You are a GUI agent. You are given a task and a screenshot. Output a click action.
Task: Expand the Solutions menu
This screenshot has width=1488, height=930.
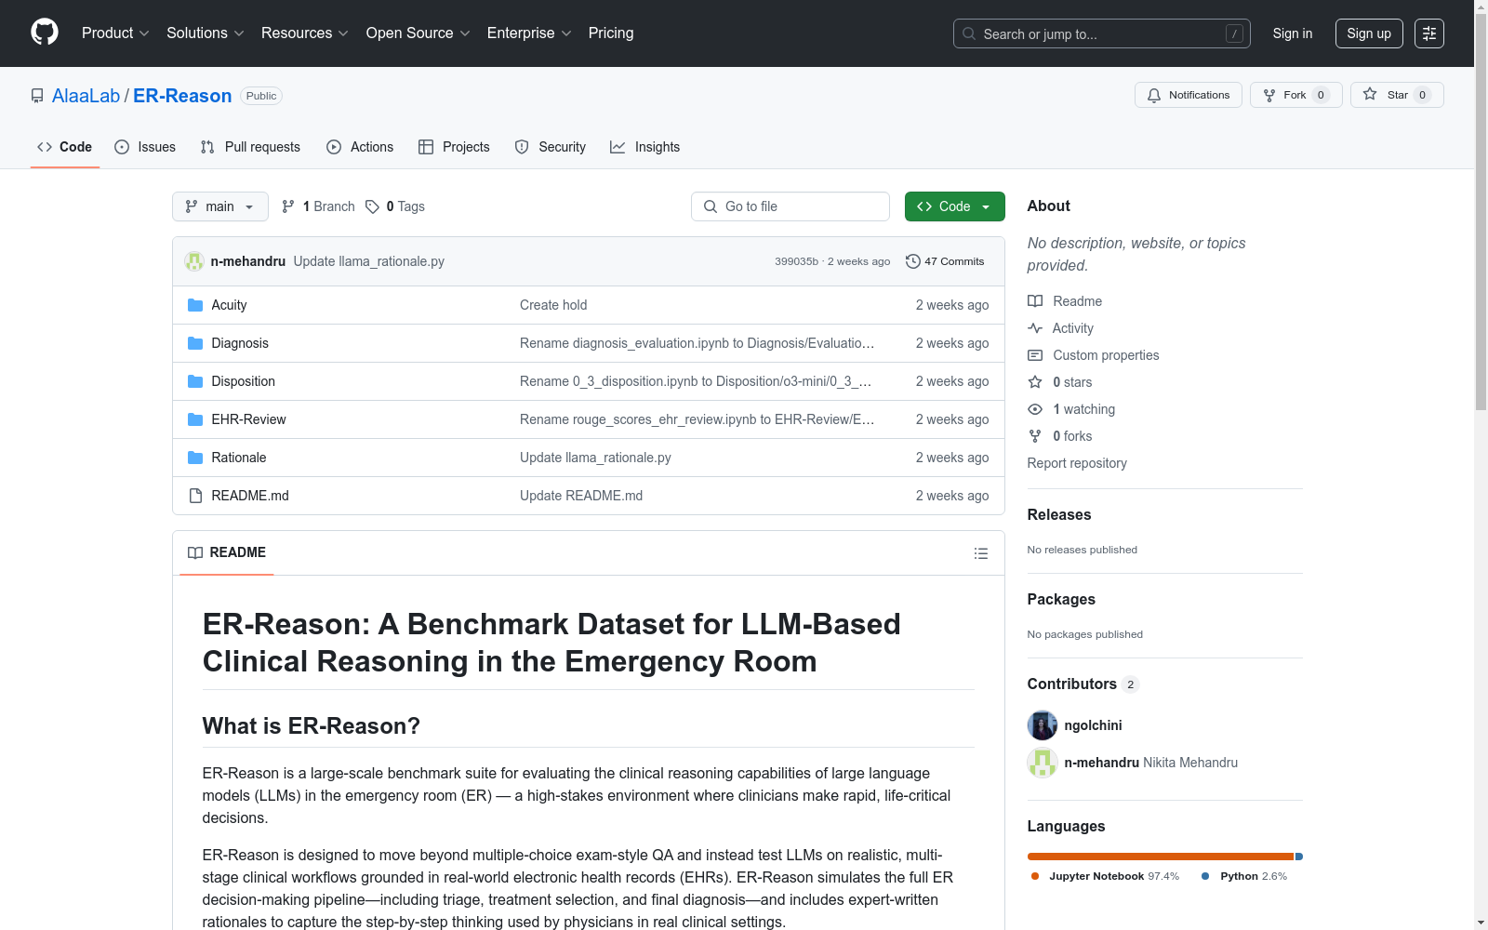click(205, 33)
